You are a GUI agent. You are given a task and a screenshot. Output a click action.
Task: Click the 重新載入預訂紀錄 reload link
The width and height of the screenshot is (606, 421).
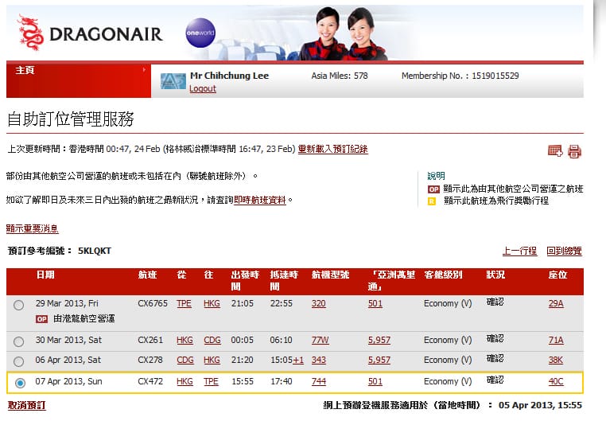pyautogui.click(x=332, y=150)
